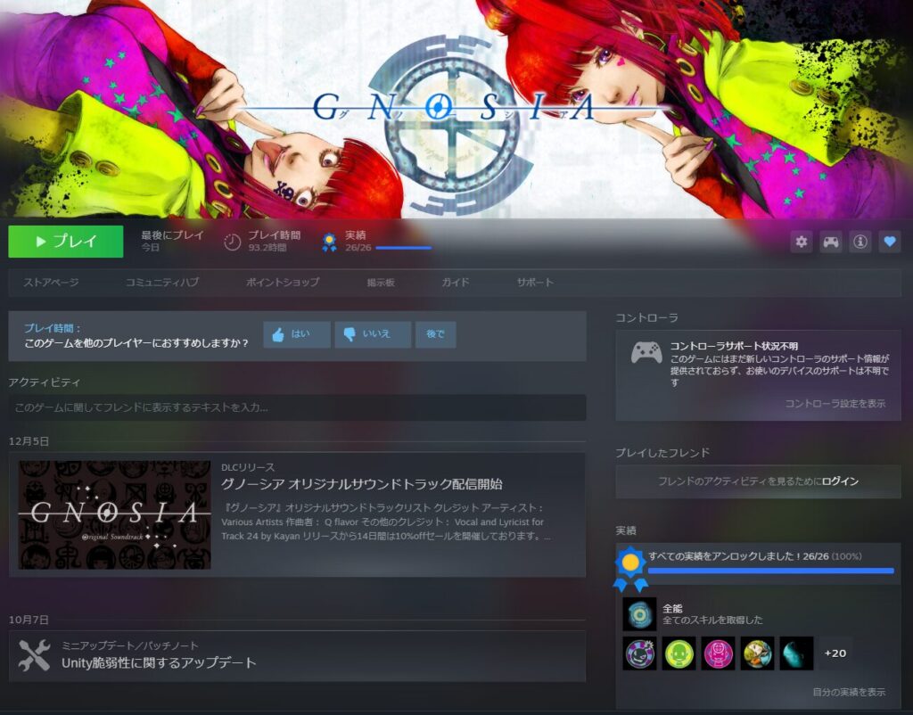The width and height of the screenshot is (913, 715).
Task: Recommend the game with はい thumbs up
Action: click(x=297, y=334)
